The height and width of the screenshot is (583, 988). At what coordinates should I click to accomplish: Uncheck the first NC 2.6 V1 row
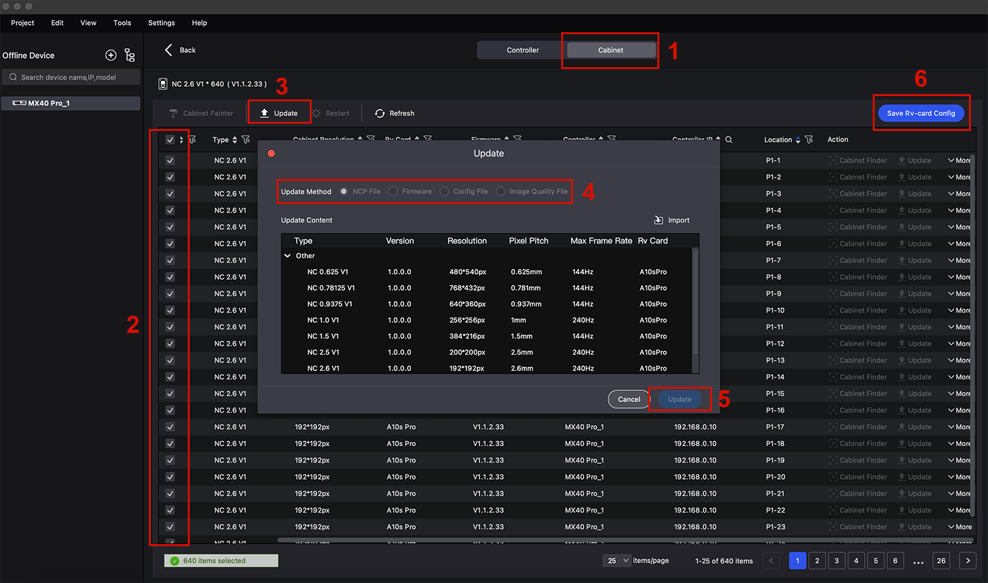coord(170,160)
